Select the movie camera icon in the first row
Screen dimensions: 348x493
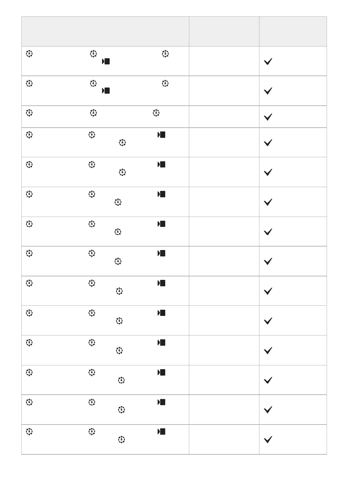[106, 61]
